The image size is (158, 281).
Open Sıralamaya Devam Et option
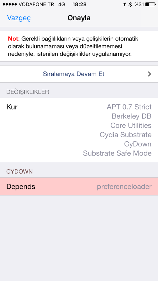point(74,74)
